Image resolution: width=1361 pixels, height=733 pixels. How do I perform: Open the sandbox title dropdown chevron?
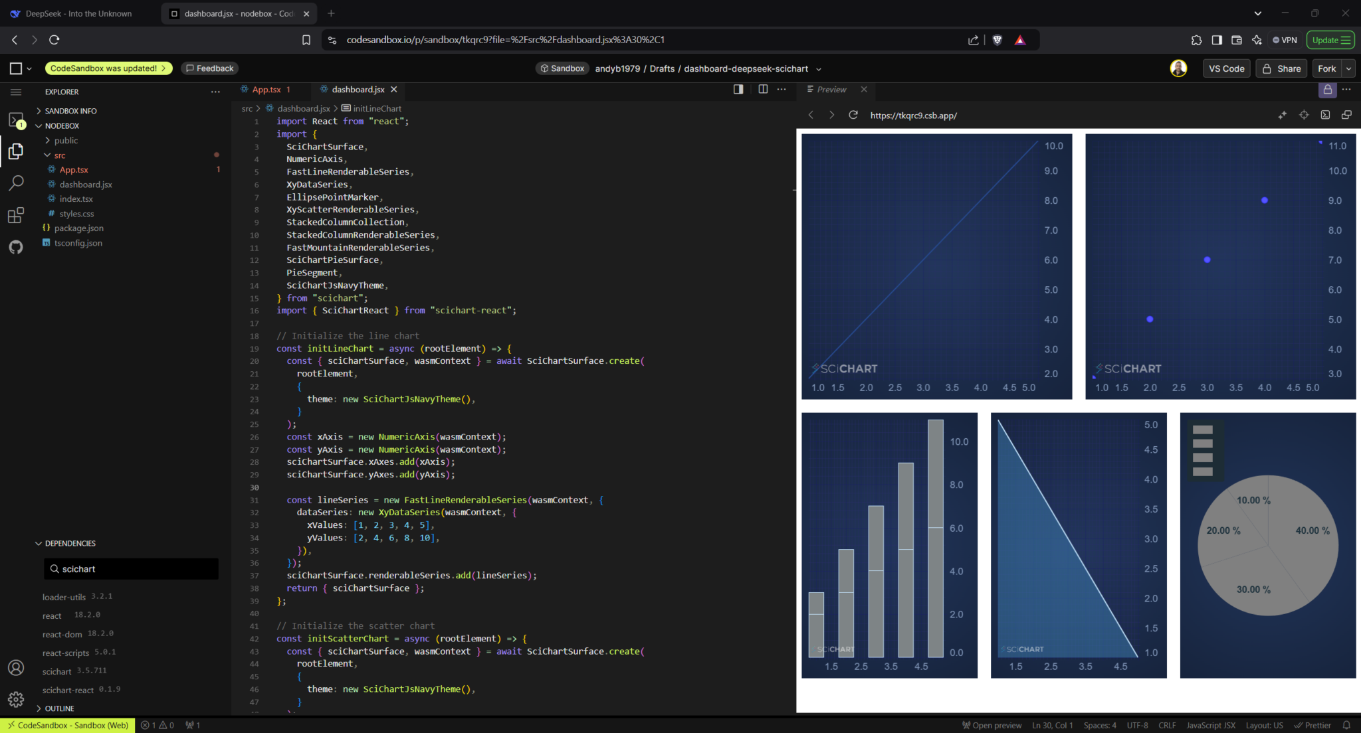pyautogui.click(x=819, y=69)
